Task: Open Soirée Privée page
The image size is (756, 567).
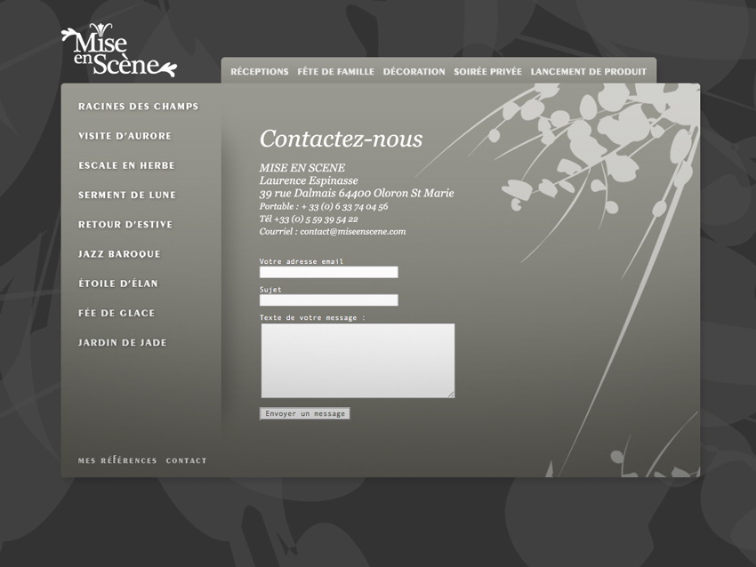Action: pyautogui.click(x=487, y=72)
